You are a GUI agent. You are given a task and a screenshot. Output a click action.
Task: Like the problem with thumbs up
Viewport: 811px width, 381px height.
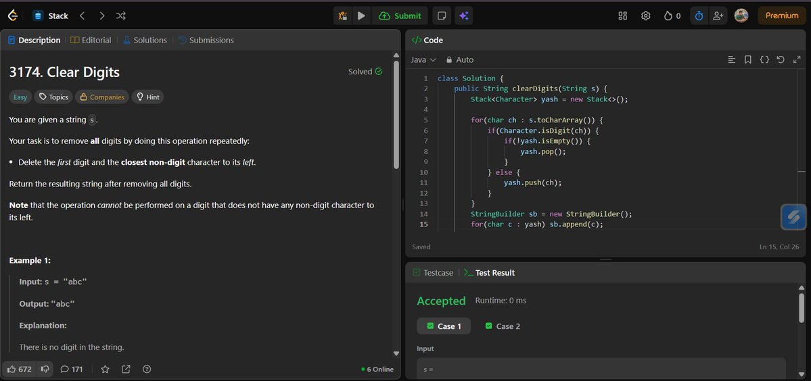20,369
